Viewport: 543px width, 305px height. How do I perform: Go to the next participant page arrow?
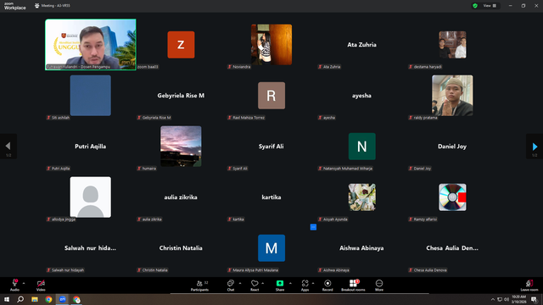click(x=535, y=147)
